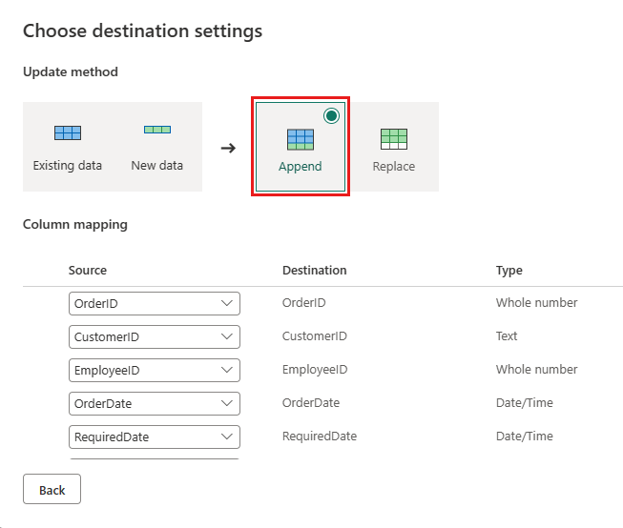Click the Existing data table icon

pyautogui.click(x=68, y=133)
